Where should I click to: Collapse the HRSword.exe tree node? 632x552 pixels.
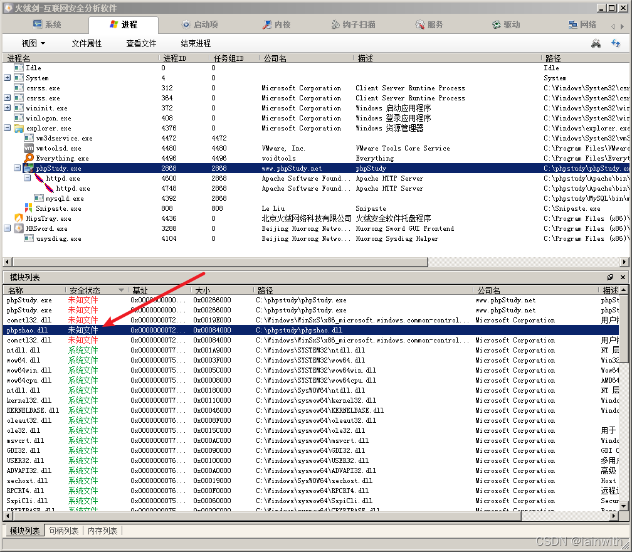(x=8, y=228)
